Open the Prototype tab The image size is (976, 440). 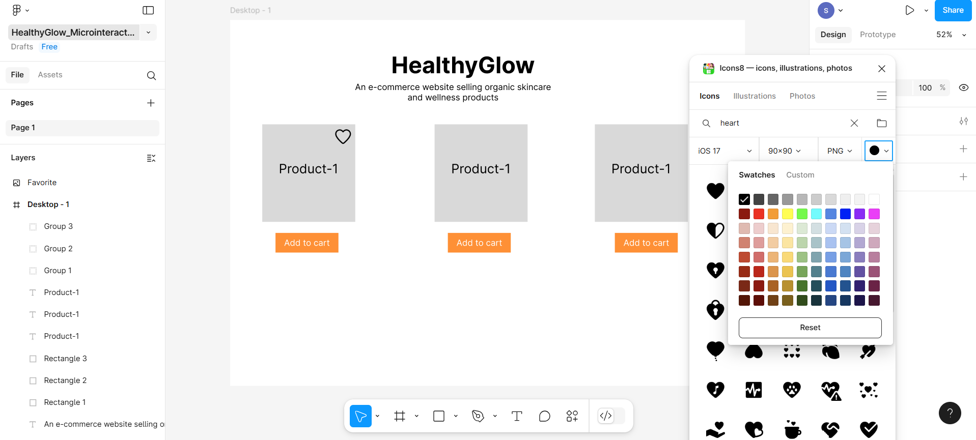coord(877,35)
